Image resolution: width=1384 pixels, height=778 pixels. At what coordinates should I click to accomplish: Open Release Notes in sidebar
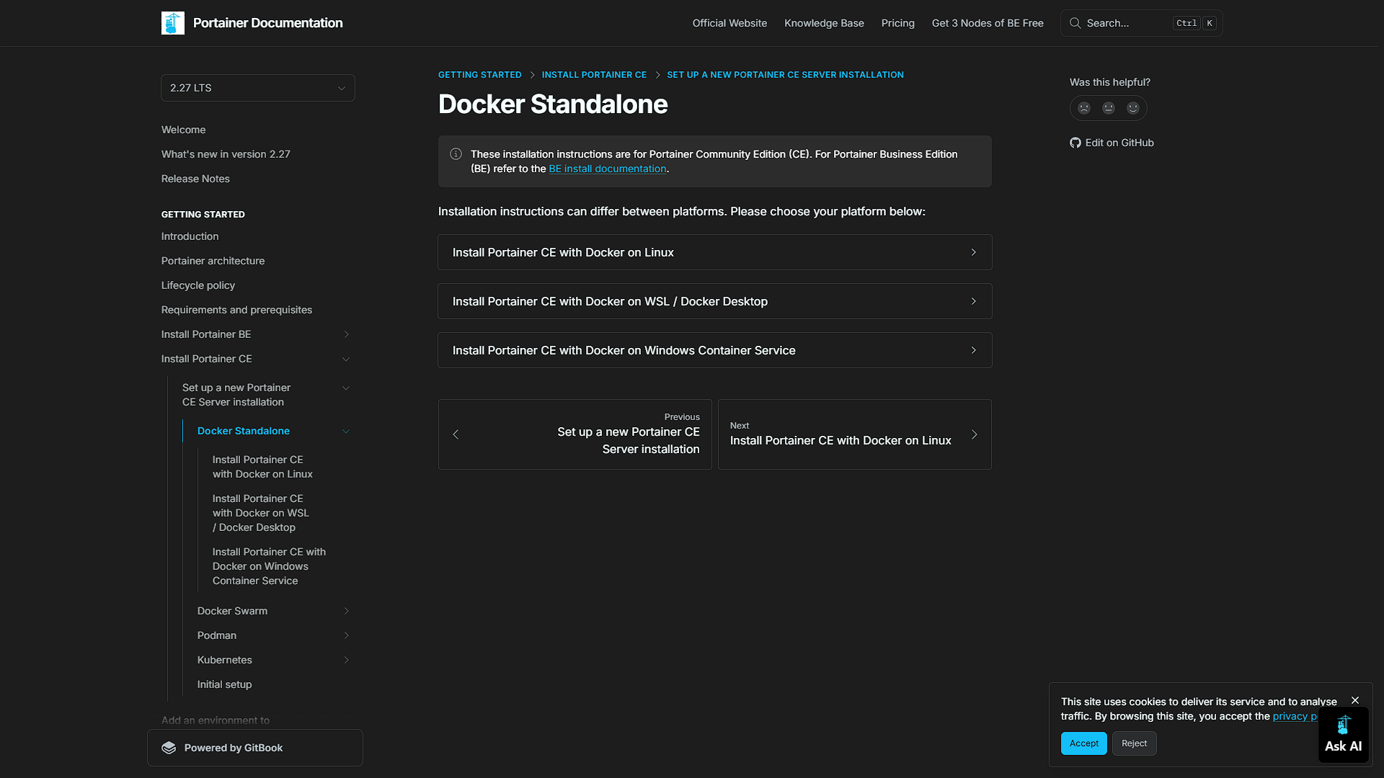click(195, 179)
